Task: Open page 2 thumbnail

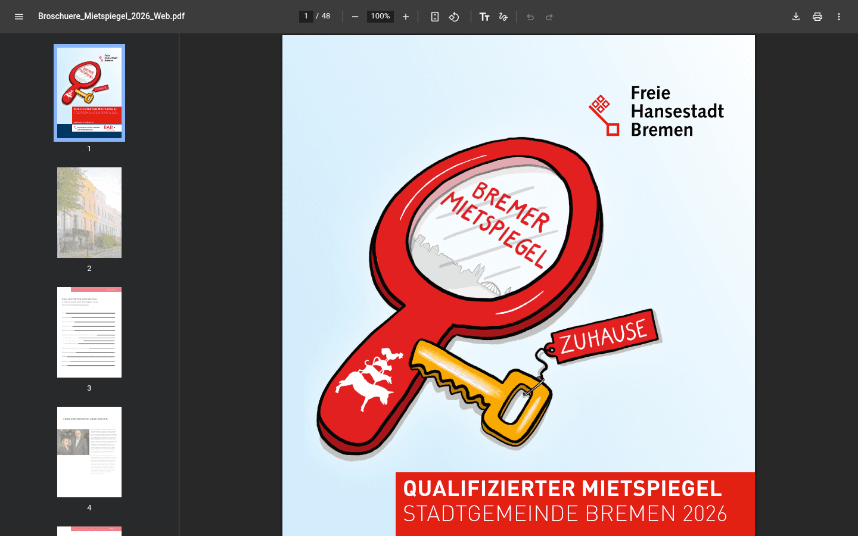Action: [89, 213]
